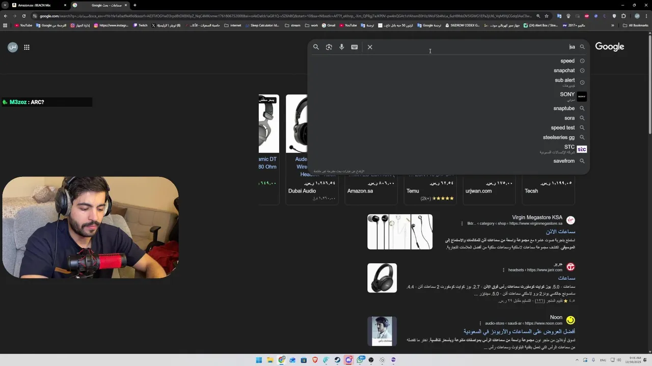Open options for Jarir result

[x=503, y=270]
